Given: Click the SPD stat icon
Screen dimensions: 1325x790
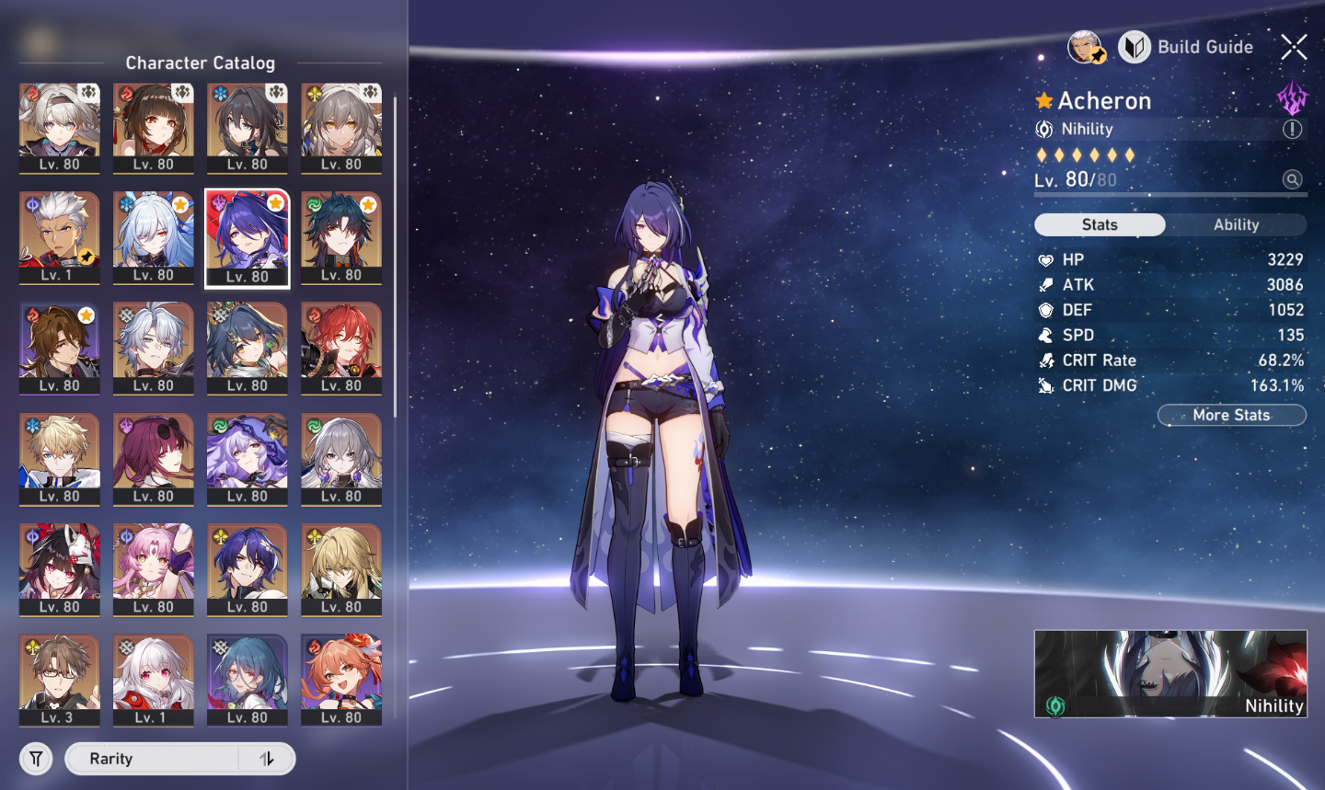Looking at the screenshot, I should point(1045,336).
